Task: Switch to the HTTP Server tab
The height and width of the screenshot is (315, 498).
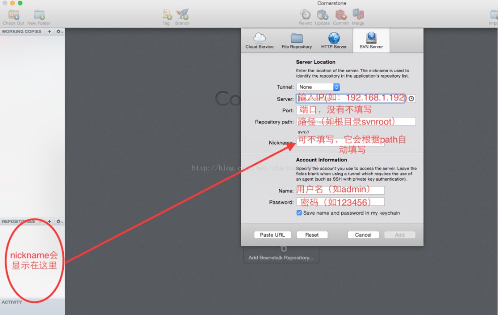Action: pos(334,41)
